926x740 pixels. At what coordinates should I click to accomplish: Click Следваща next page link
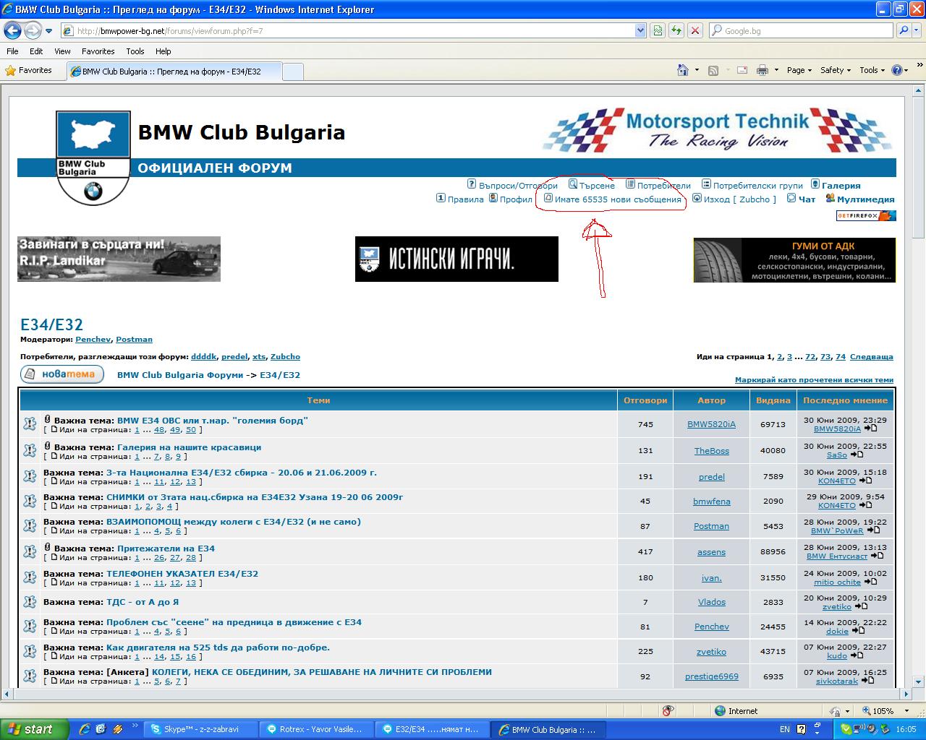(x=871, y=356)
